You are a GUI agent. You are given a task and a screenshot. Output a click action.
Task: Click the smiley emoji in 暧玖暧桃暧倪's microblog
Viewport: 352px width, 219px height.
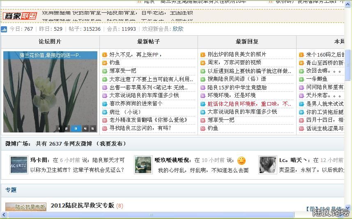[x=242, y=160]
